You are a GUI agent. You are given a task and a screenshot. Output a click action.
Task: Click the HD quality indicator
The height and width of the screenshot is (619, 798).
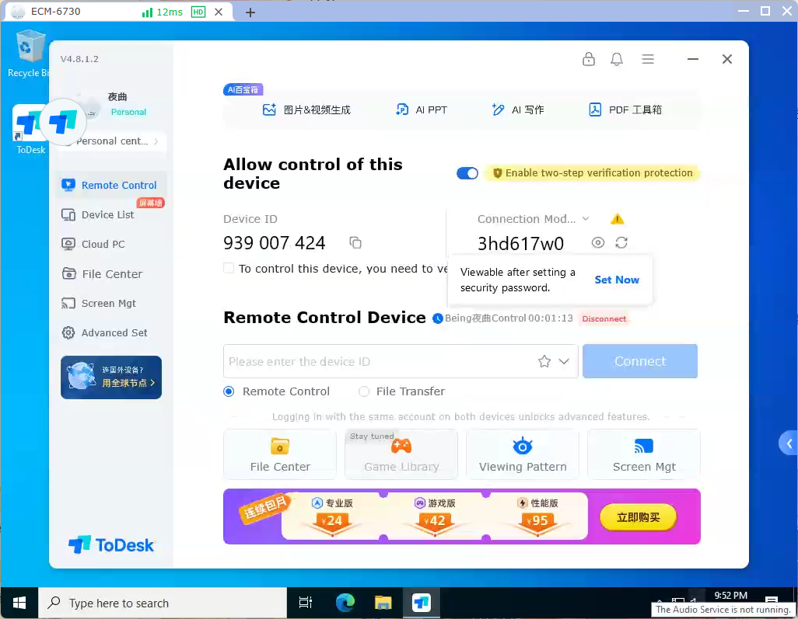(x=198, y=12)
